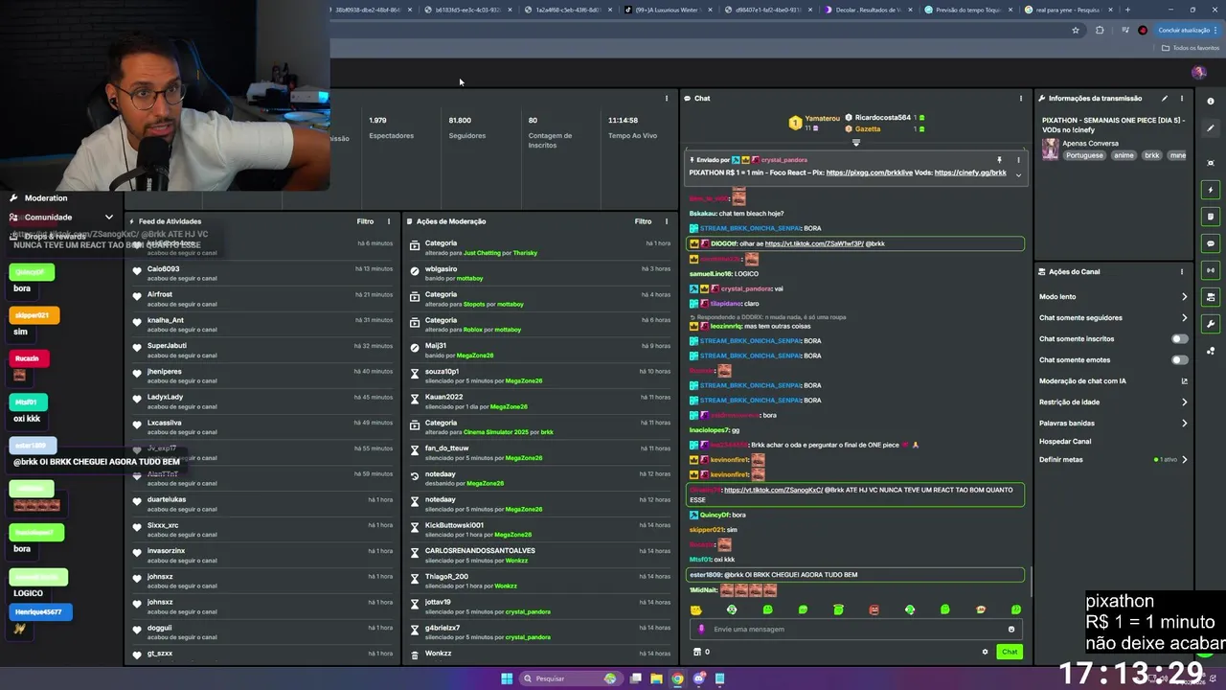This screenshot has width=1226, height=690.
Task: Open Ações de Moderação three-dot menu
Action: tap(667, 221)
